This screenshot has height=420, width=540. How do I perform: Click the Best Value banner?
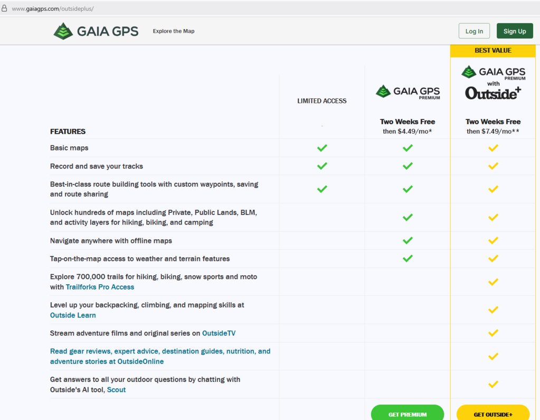click(x=493, y=51)
